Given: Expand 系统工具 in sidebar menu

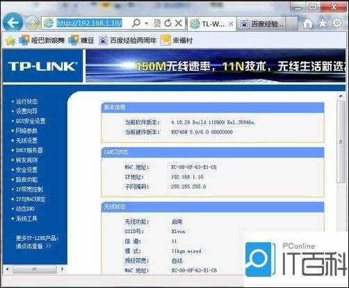Looking at the screenshot, I should point(26,219).
